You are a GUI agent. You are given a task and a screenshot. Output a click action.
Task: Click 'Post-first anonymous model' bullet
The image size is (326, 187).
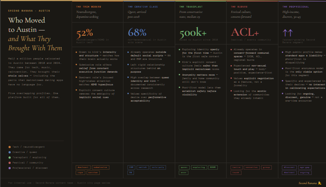tap(304, 72)
